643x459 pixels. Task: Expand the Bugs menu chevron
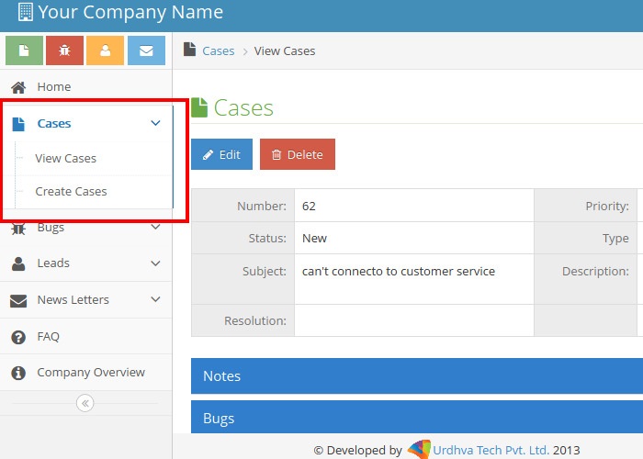[x=155, y=228]
